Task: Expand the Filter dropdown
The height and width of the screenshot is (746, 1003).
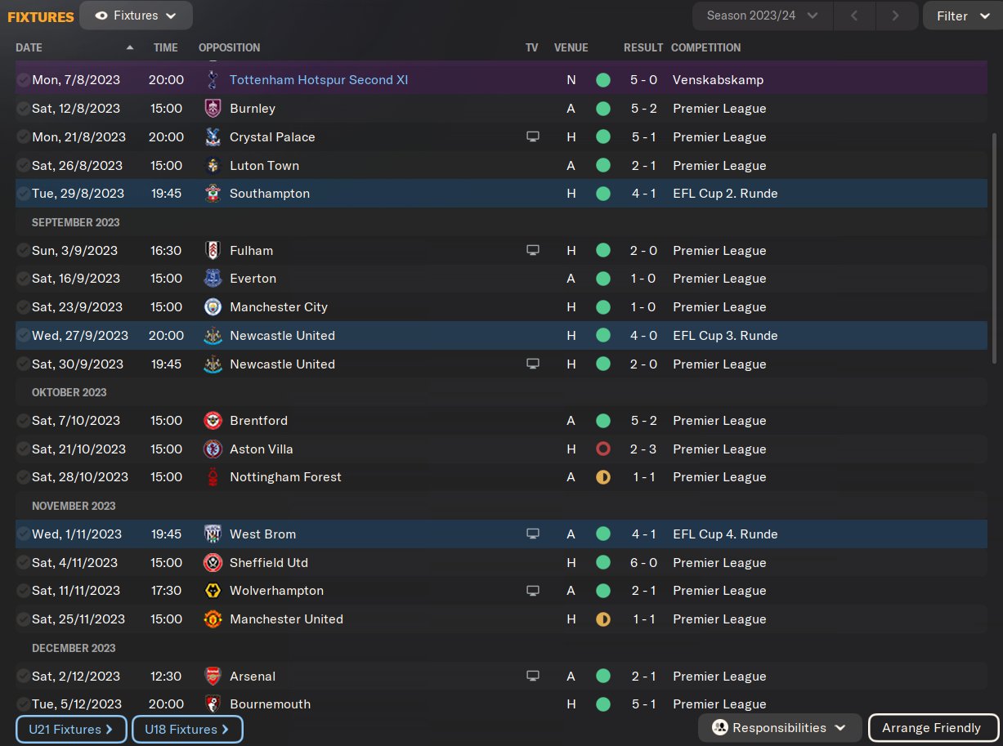Action: pyautogui.click(x=962, y=16)
